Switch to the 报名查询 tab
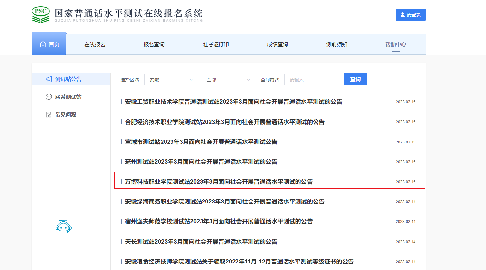 point(154,44)
